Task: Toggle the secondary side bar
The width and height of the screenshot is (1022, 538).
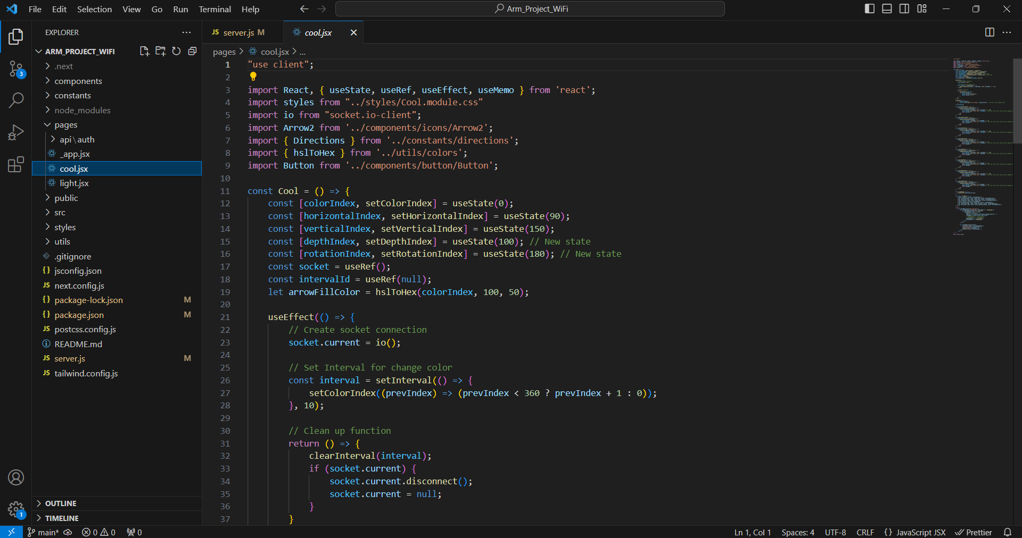Action: pyautogui.click(x=904, y=9)
